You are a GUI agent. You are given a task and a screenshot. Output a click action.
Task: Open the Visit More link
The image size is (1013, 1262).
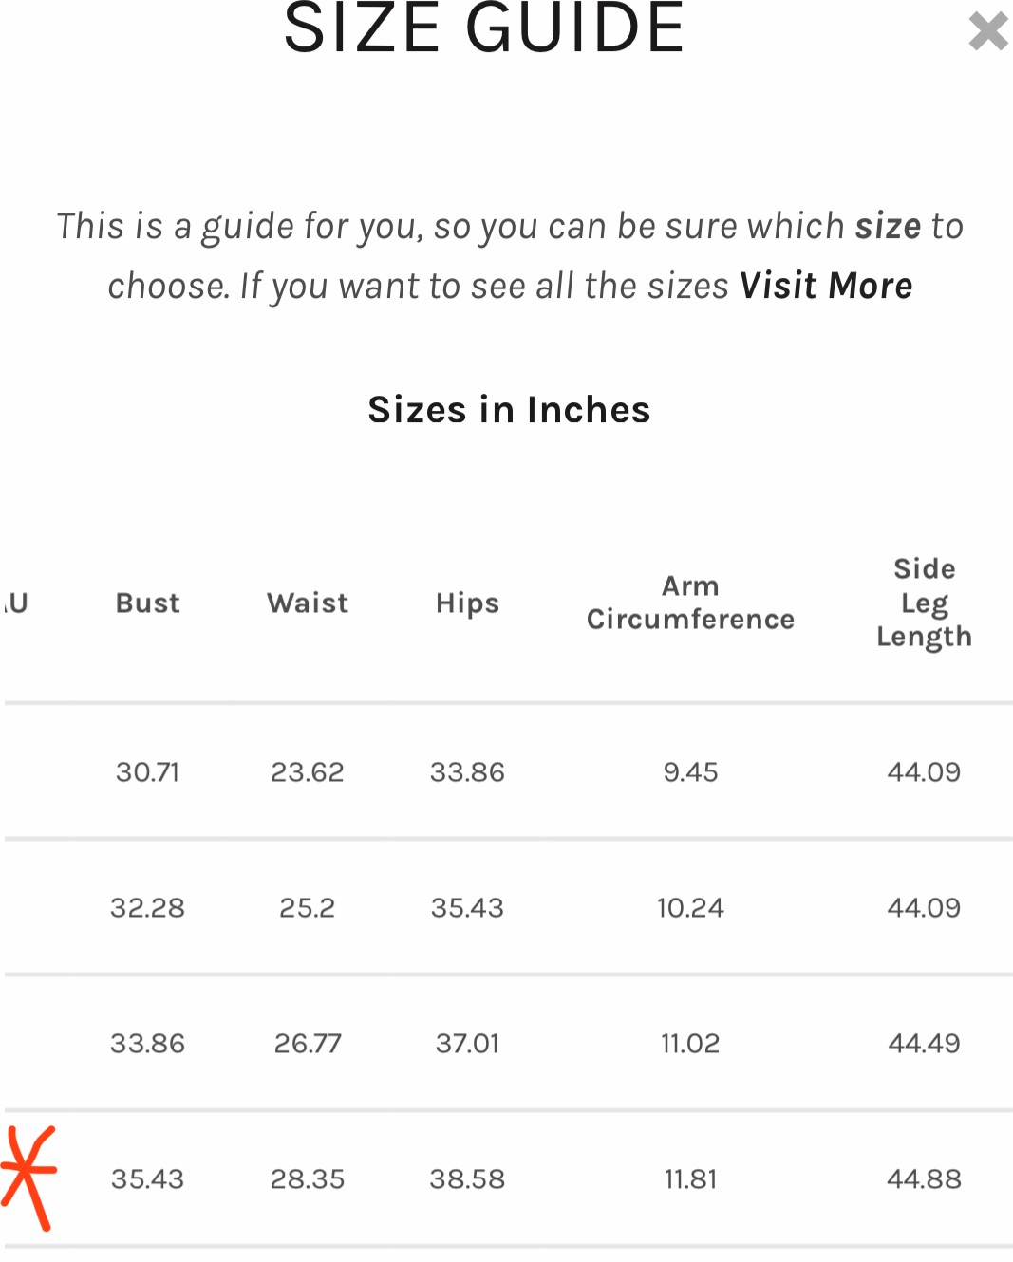[x=826, y=286]
